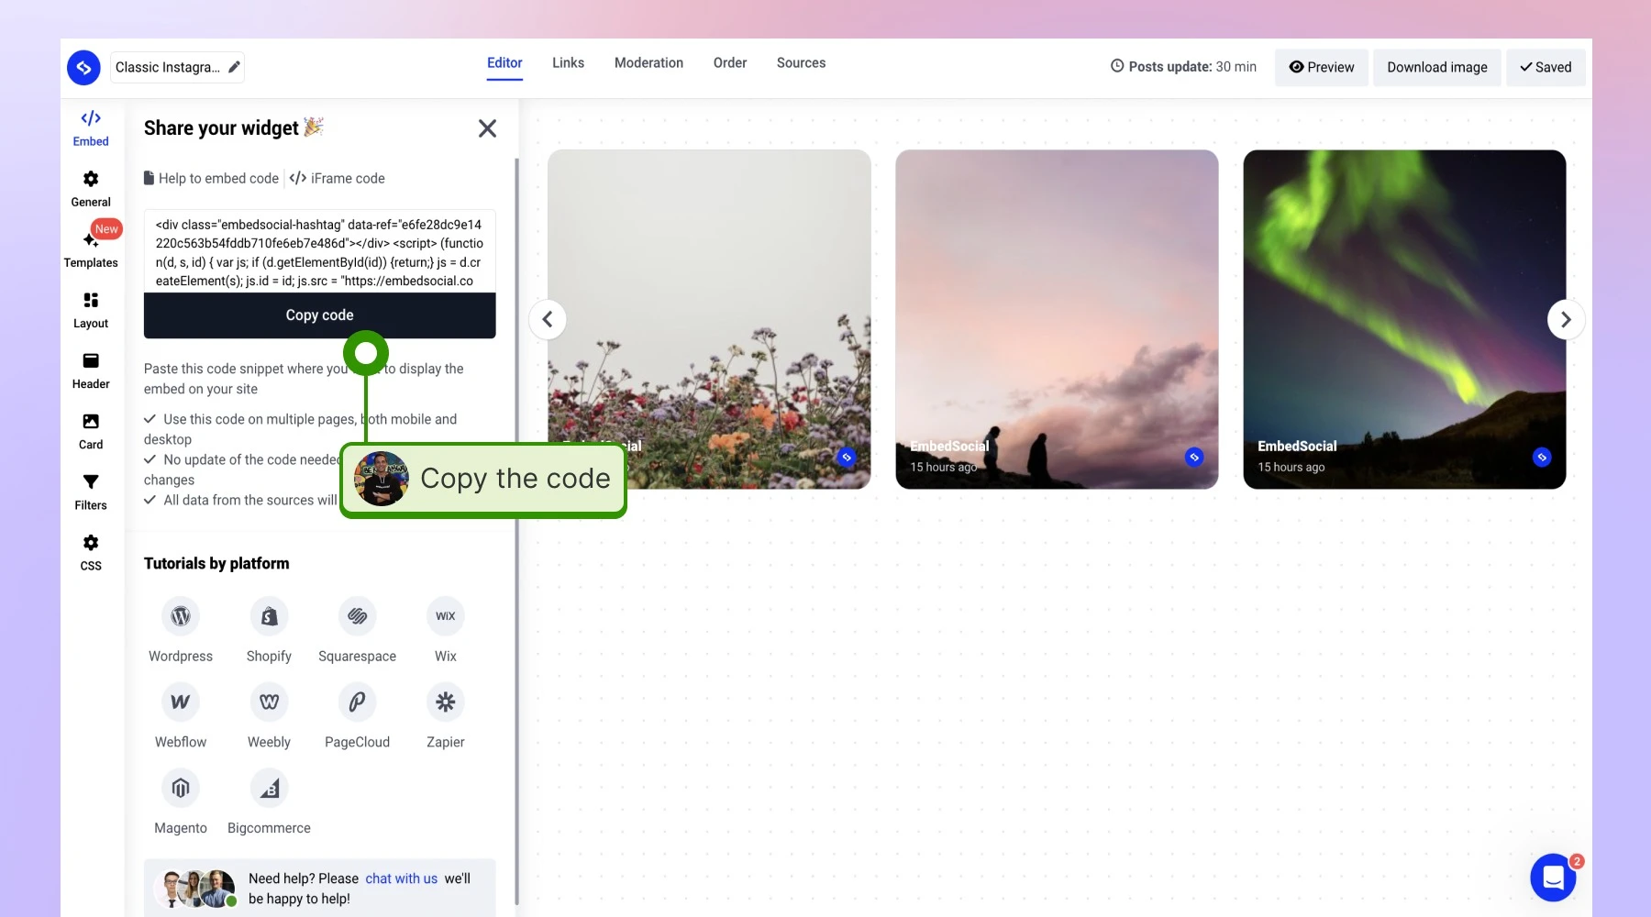Screen dimensions: 1651x917
Task: Edit widget name pencil icon
Action: [234, 67]
